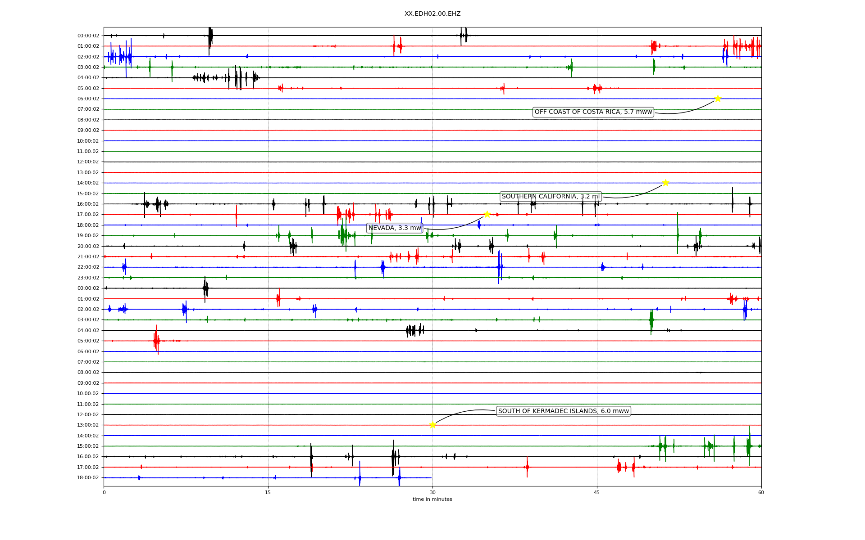Click the Southern California earthquake star marker
The height and width of the screenshot is (540, 865).
tap(665, 183)
